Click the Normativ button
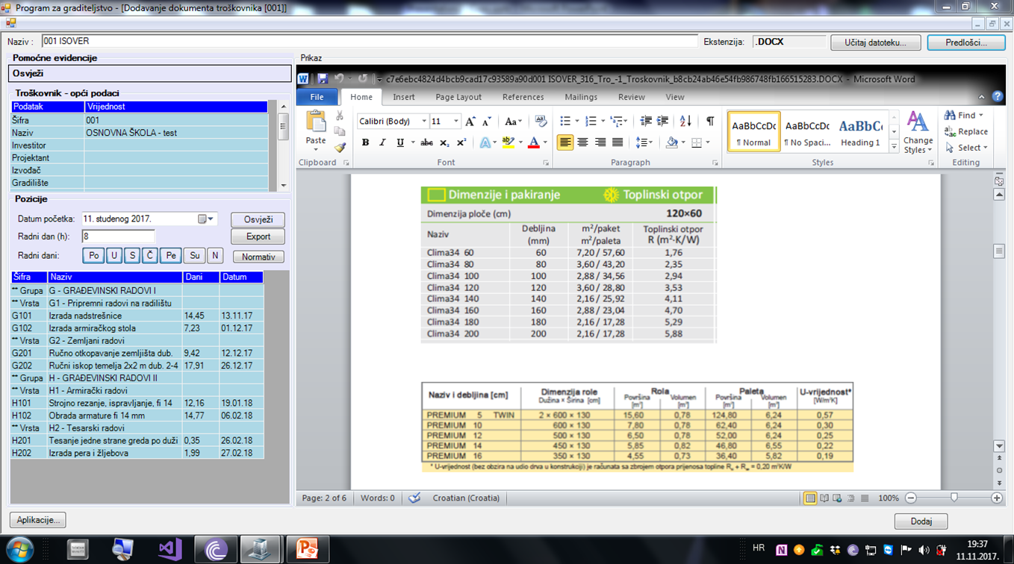 point(258,257)
